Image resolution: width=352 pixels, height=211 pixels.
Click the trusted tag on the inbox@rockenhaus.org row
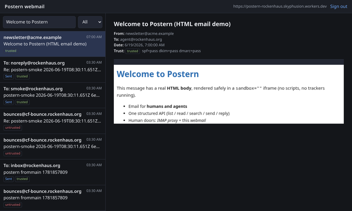click(22, 179)
